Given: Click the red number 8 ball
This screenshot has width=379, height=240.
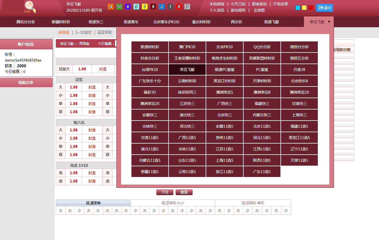Looking at the screenshot, I should [179, 7].
